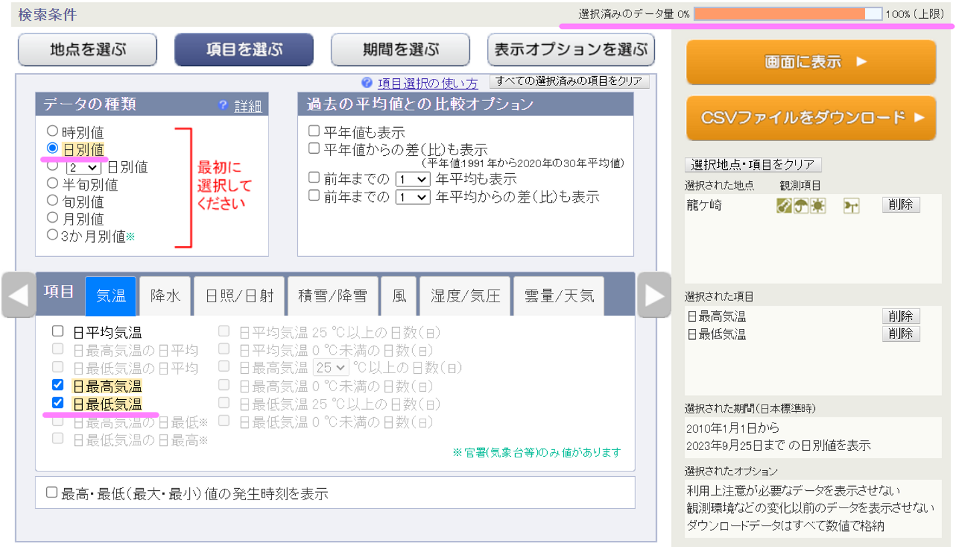Image resolution: width=962 pixels, height=547 pixels.
Task: Click the sunshine sun icon for 龍ケ崎
Action: (x=817, y=207)
